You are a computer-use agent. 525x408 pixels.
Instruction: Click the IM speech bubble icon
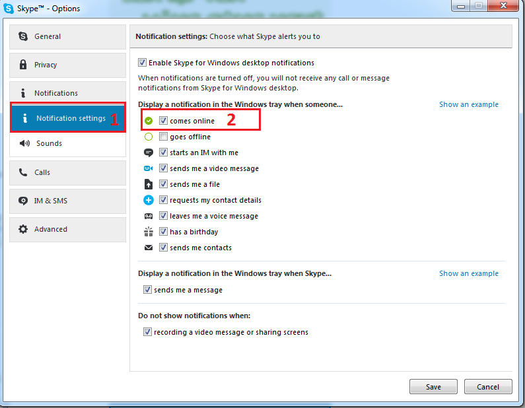point(149,153)
